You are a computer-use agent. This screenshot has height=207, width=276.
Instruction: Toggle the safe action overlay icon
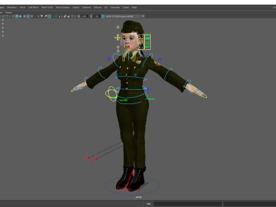[x=3, y=16]
